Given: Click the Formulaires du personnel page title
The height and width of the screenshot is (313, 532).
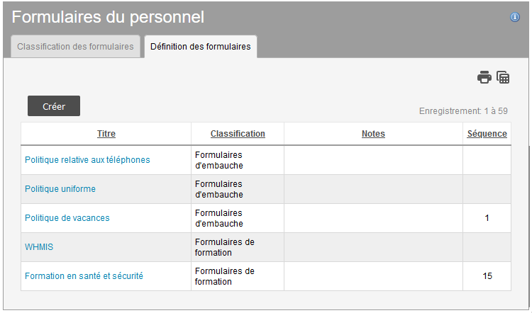Looking at the screenshot, I should coord(108,17).
